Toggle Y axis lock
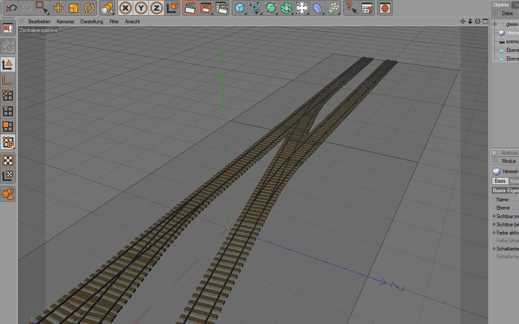 141,7
